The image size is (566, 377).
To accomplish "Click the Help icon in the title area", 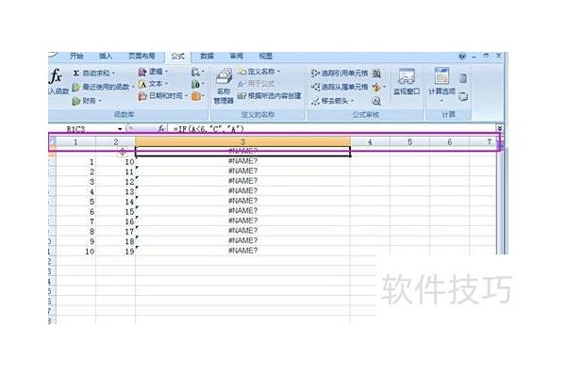I will coord(462,56).
